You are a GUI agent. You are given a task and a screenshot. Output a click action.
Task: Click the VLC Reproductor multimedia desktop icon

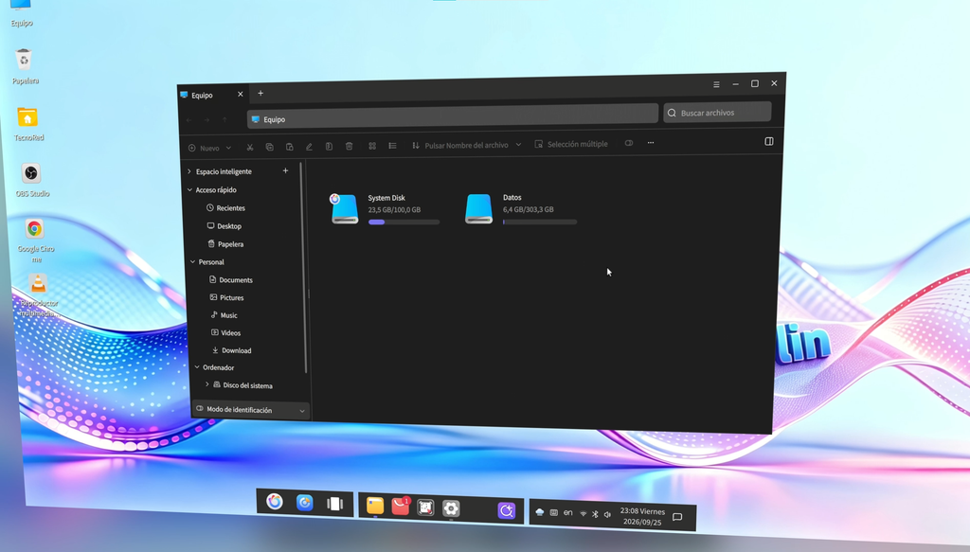click(38, 295)
